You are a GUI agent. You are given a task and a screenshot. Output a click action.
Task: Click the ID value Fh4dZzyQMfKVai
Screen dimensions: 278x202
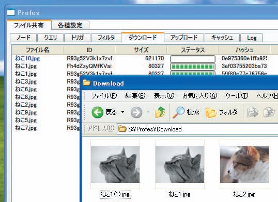[89, 66]
